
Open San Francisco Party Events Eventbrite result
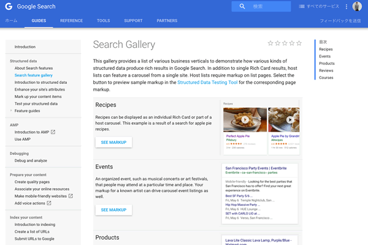pos(256,168)
